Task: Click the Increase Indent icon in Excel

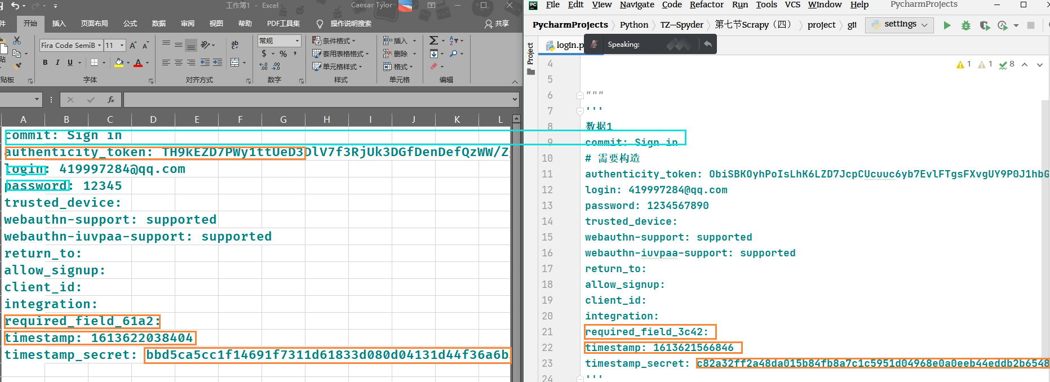Action: pos(218,63)
